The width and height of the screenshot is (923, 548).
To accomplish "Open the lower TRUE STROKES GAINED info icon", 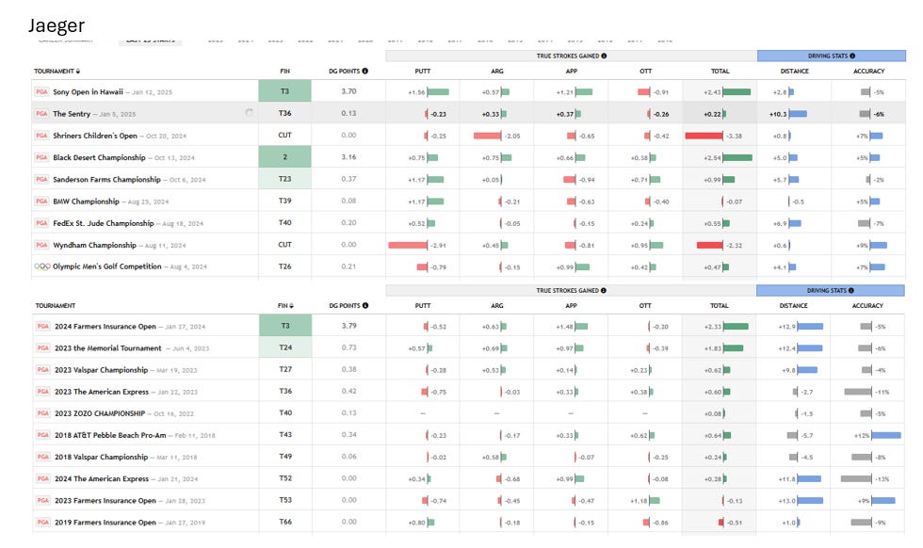I will click(x=604, y=290).
